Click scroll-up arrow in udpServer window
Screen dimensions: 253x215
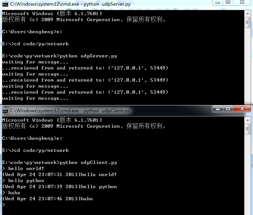click(247, 14)
